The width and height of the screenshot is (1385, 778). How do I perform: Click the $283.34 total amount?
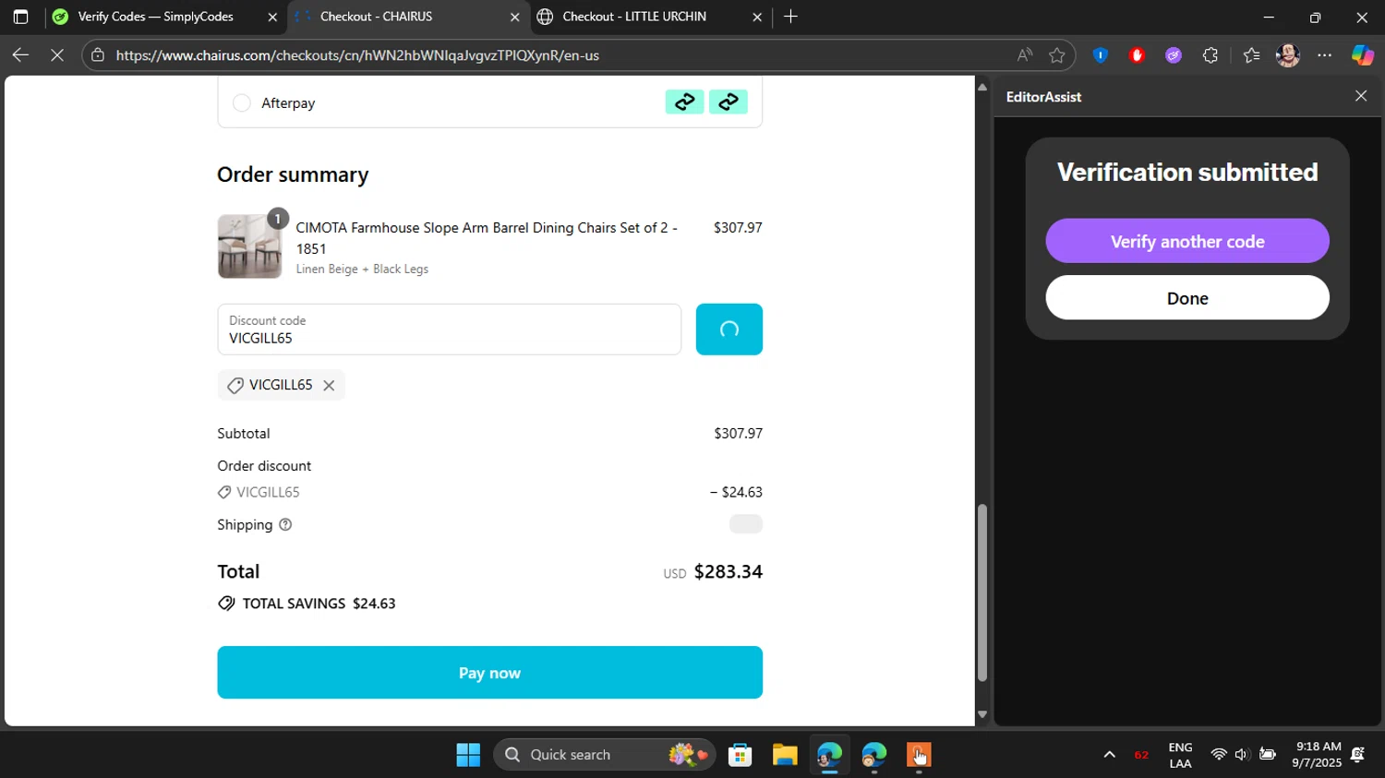(x=728, y=571)
